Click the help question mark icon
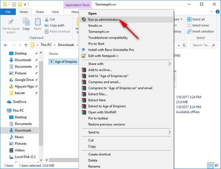 (217, 12)
